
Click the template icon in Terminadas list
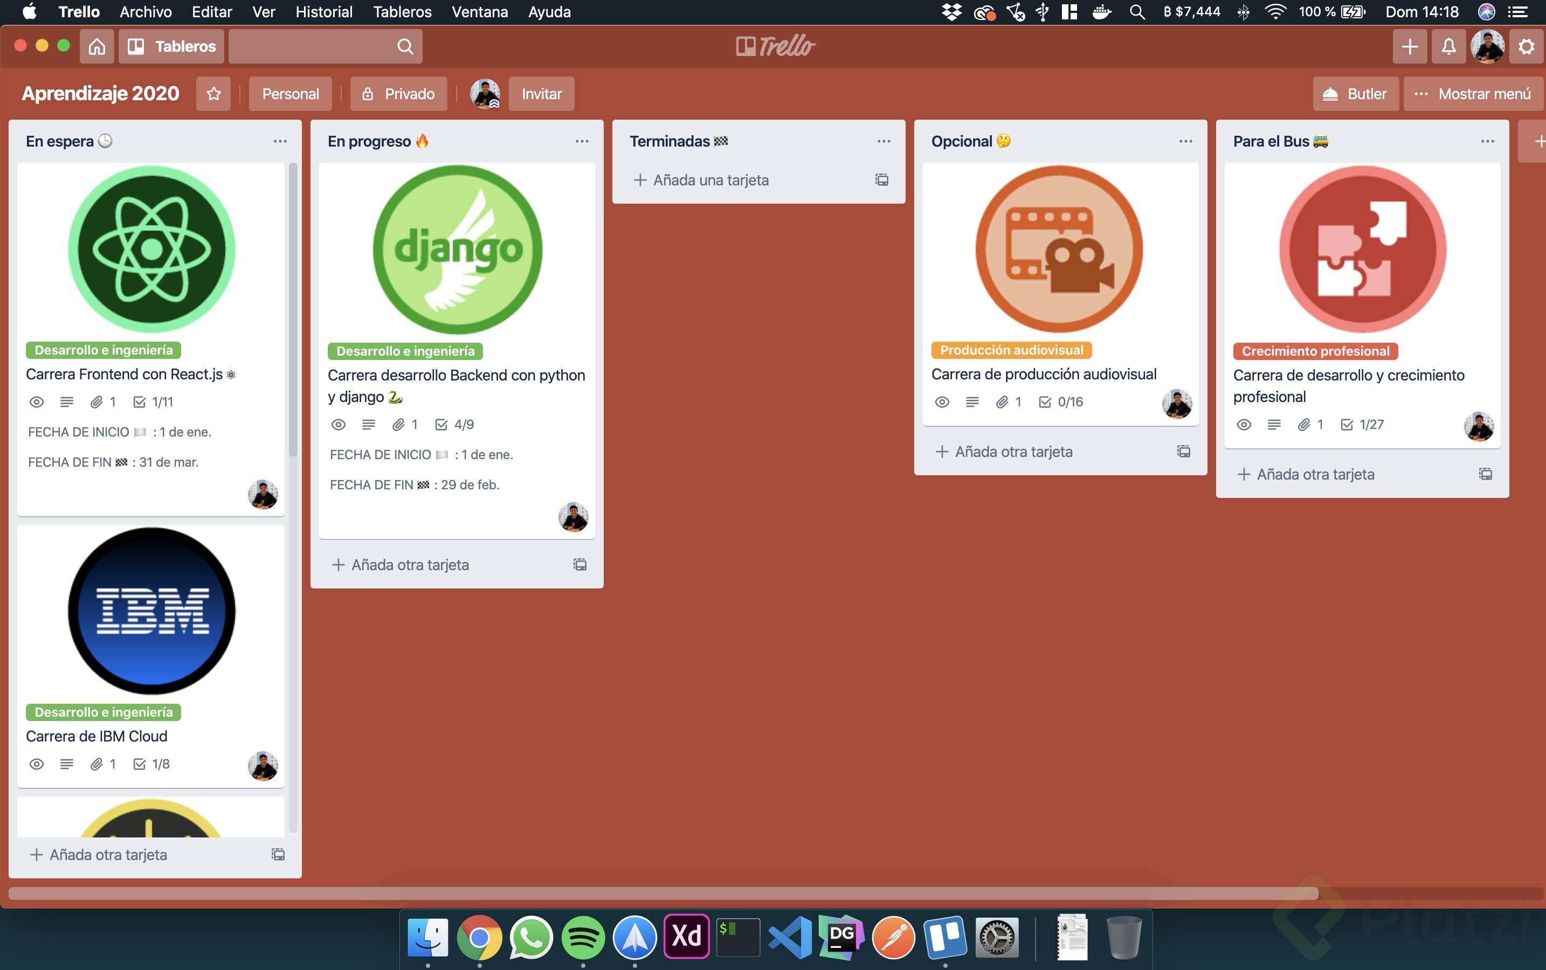882,179
